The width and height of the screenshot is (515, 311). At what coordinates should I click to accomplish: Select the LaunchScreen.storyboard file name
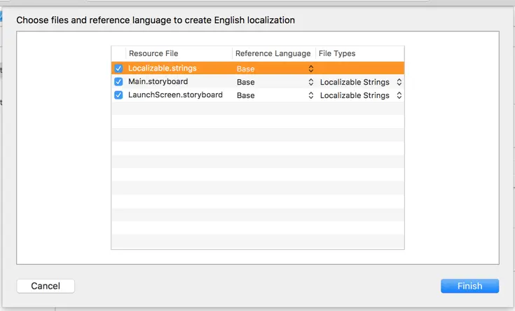[175, 95]
